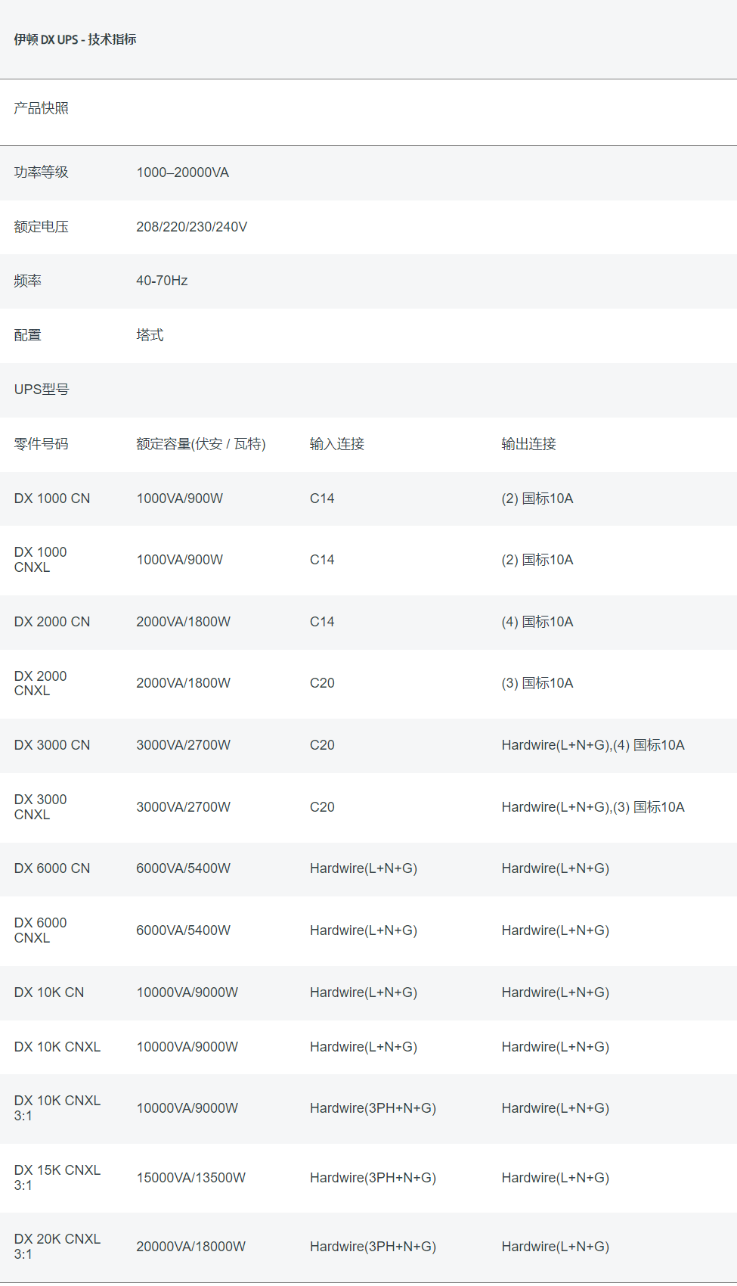Click '3000VA/2700W' in the DX 3000 CN row
This screenshot has width=737, height=1286.
[184, 745]
